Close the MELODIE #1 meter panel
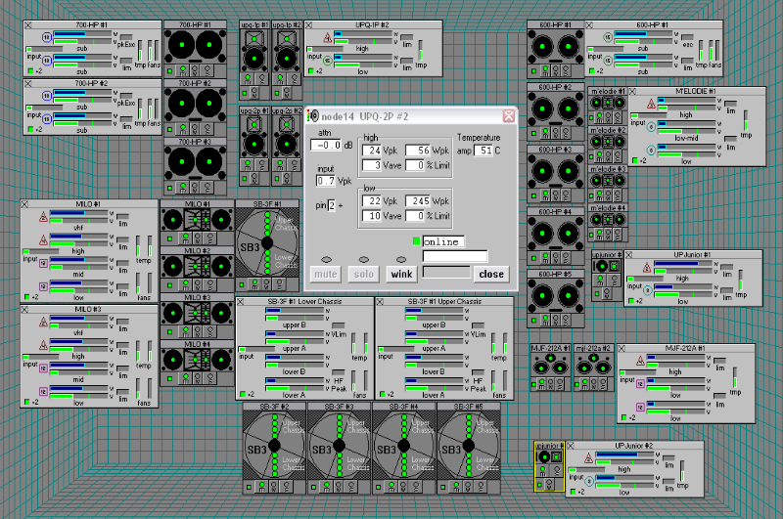Image resolution: width=783 pixels, height=519 pixels. point(633,92)
